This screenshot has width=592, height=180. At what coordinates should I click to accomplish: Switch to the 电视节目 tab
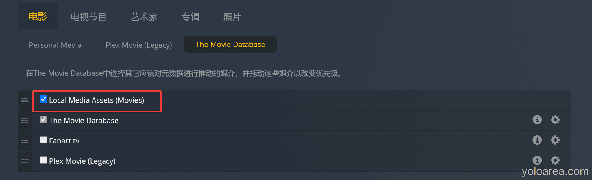tap(88, 17)
